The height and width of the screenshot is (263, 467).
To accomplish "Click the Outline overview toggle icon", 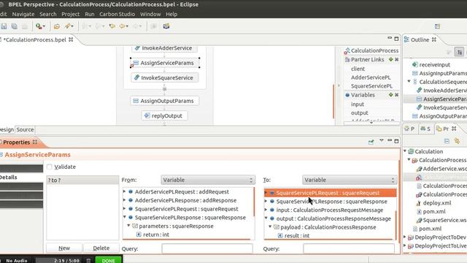I will [460, 52].
